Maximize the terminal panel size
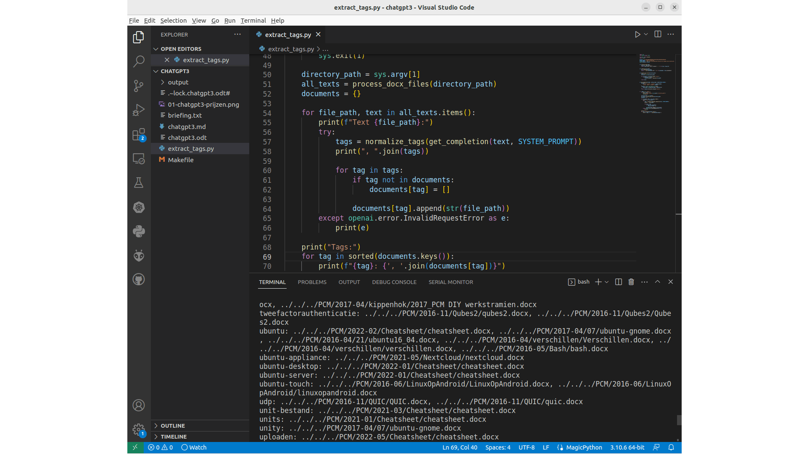Viewport: 809px width, 455px height. pyautogui.click(x=657, y=282)
